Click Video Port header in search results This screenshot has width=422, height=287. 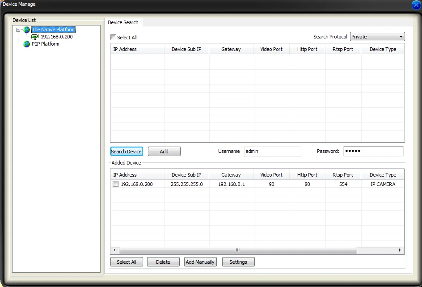pos(271,49)
